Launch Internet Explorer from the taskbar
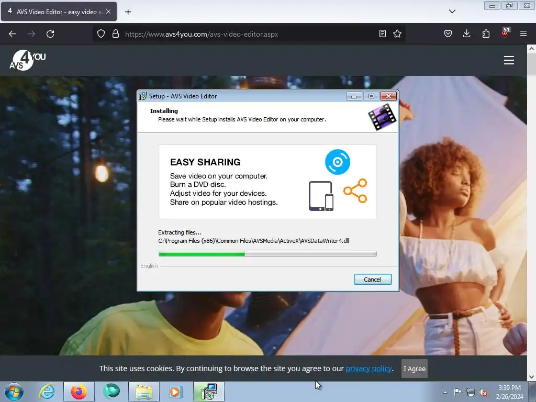Viewport: 536px width, 402px height. 47,392
